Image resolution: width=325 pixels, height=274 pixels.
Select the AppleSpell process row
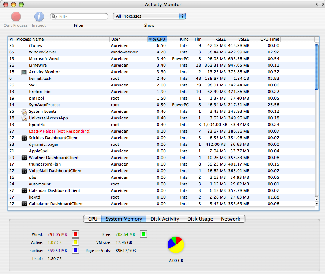(161, 151)
